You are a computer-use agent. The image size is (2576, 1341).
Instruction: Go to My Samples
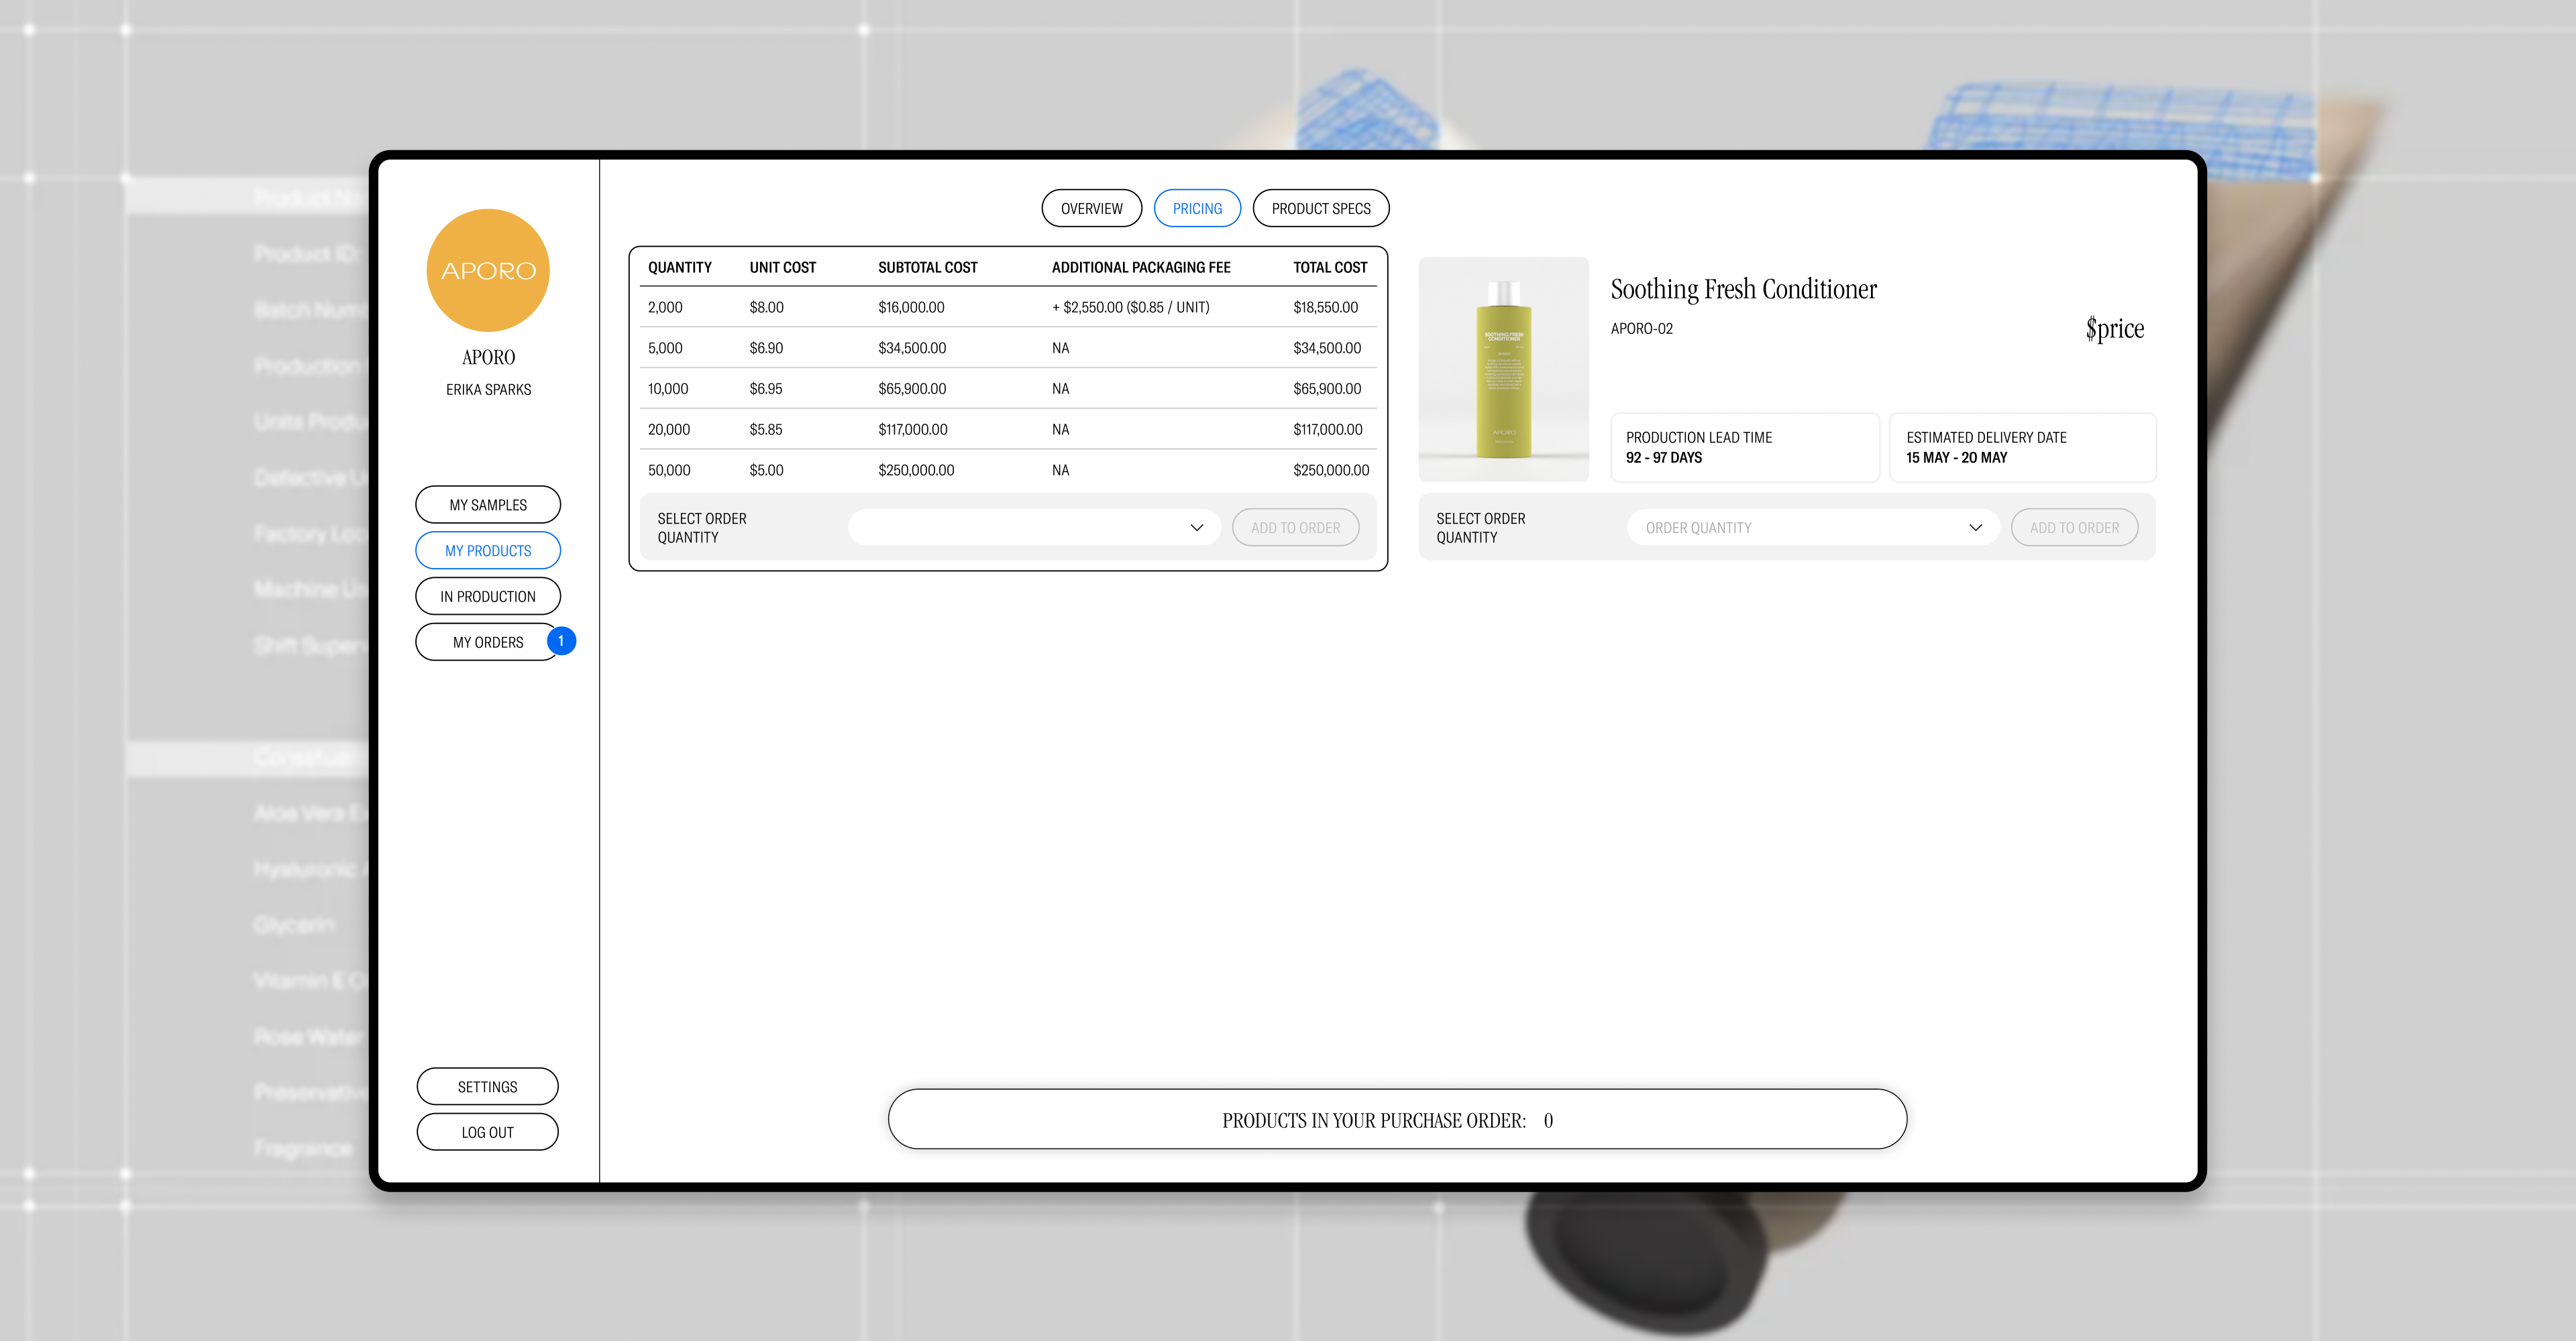tap(488, 505)
